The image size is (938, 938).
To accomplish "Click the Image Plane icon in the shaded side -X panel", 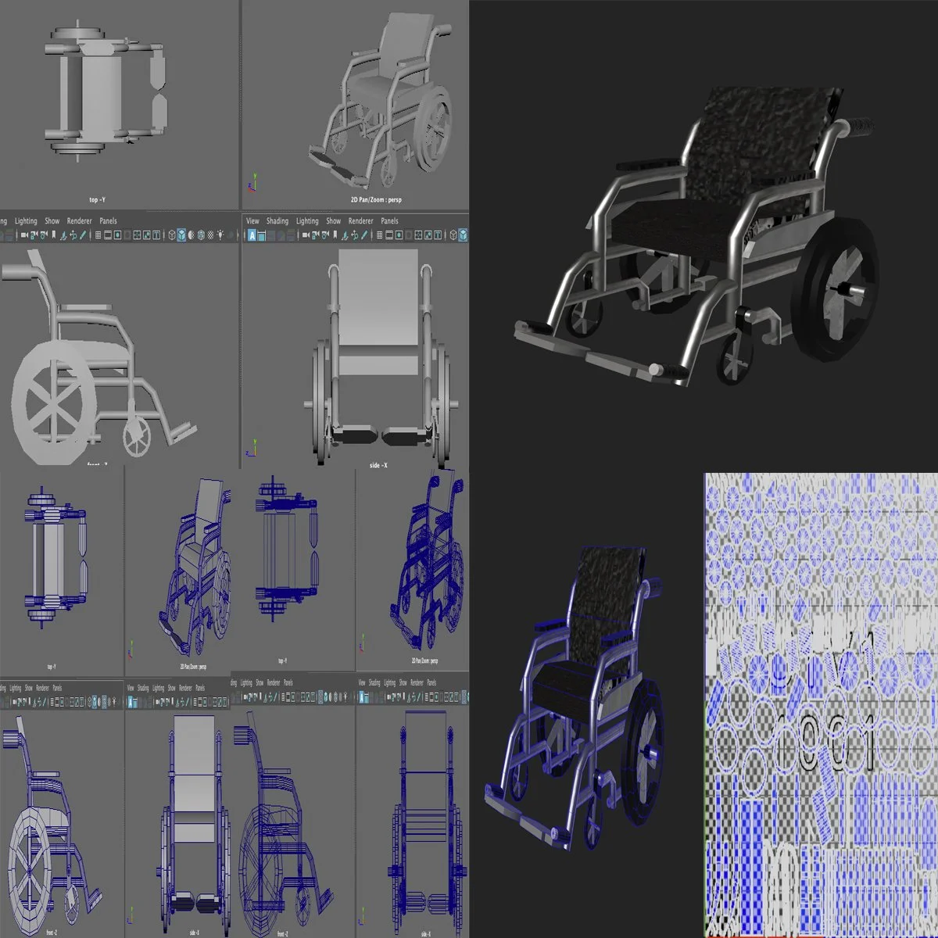I will [345, 235].
